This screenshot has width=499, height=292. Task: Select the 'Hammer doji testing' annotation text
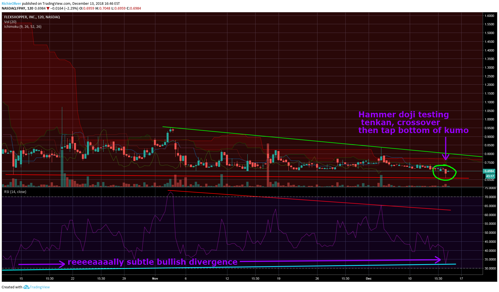pyautogui.click(x=404, y=115)
